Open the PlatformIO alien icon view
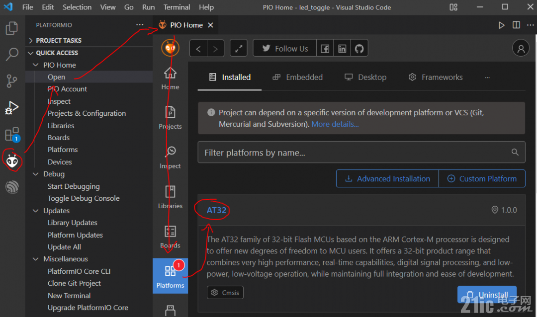 pos(12,160)
